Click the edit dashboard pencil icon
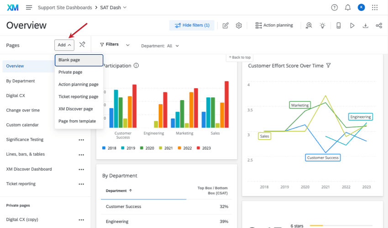Viewport: 388px width, 228px height. 225,25
